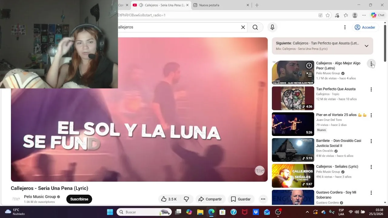Open a new browser tab with plus
This screenshot has width=388, height=218.
coord(257,5)
